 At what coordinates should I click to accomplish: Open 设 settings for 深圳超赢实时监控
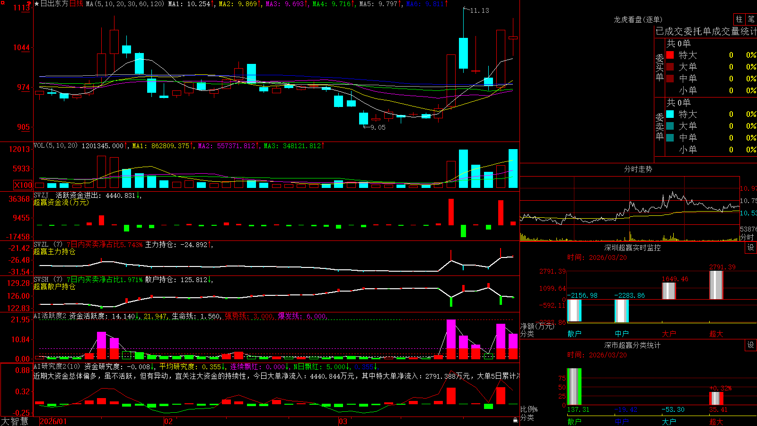pos(751,248)
